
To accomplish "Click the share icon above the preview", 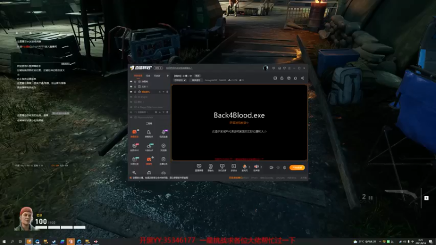I will (x=302, y=78).
